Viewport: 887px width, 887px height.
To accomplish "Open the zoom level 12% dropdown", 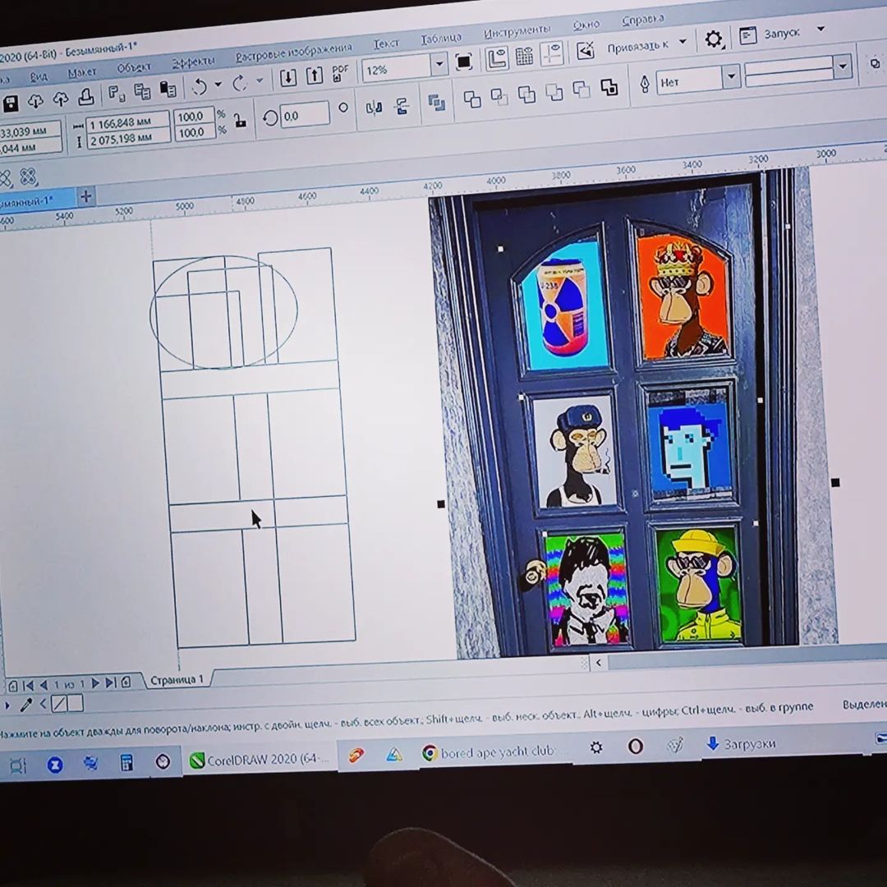I will 439,64.
